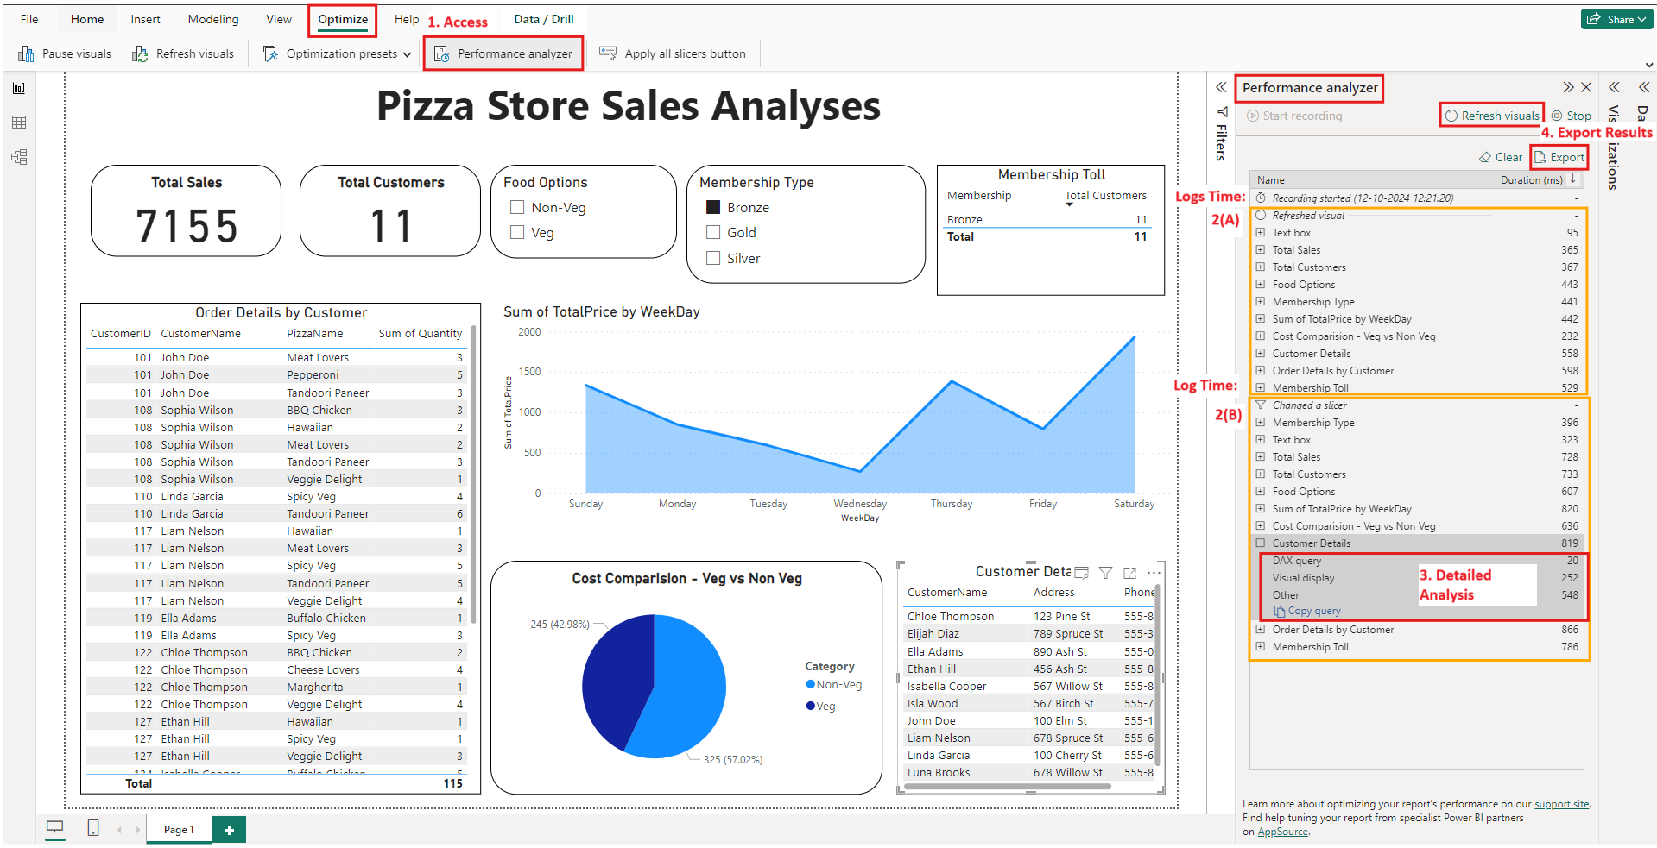The width and height of the screenshot is (1657, 848).
Task: Collapse the ribbon with the chevron
Action: click(x=1648, y=65)
